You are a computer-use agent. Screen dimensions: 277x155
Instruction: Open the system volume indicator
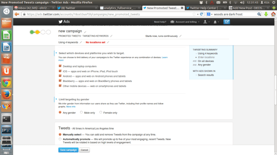(242, 3)
